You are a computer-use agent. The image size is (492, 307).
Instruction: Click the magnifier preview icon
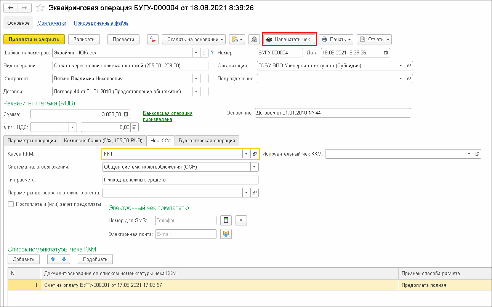point(254,39)
